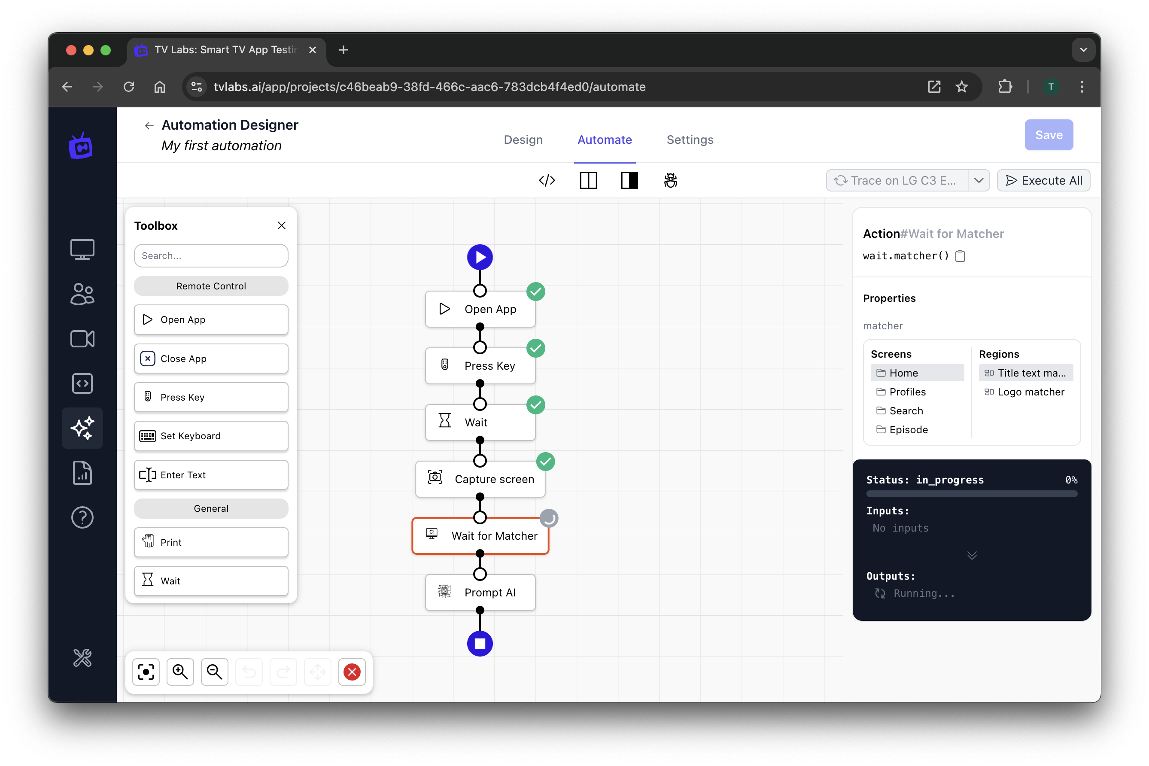Click the bug/test runner icon in toolbar

click(671, 180)
